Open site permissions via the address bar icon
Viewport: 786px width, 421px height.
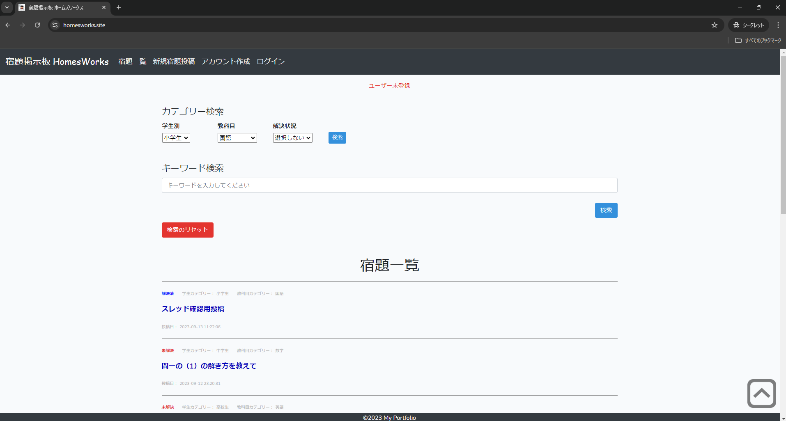[55, 25]
